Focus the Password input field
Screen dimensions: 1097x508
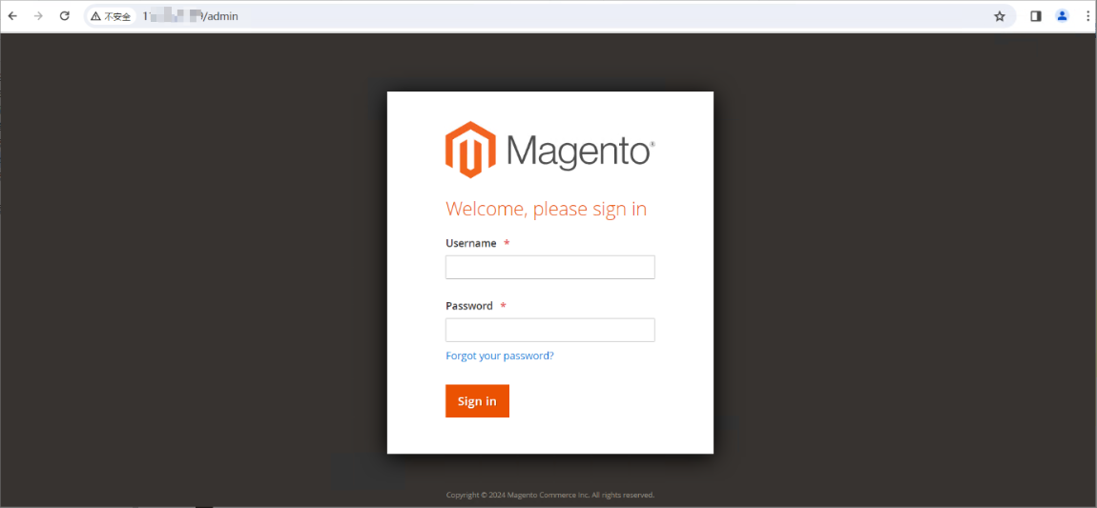coord(549,330)
